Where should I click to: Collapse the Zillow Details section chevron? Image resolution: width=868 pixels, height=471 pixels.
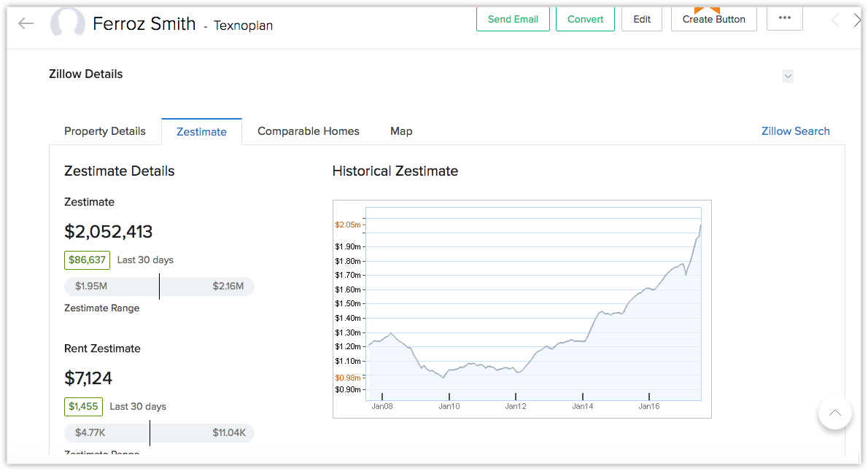(788, 77)
